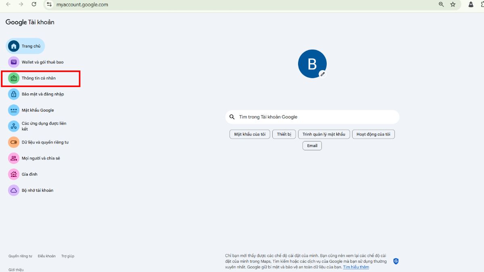
Task: Open the Tìm hiểu thêm link
Action: point(356,267)
